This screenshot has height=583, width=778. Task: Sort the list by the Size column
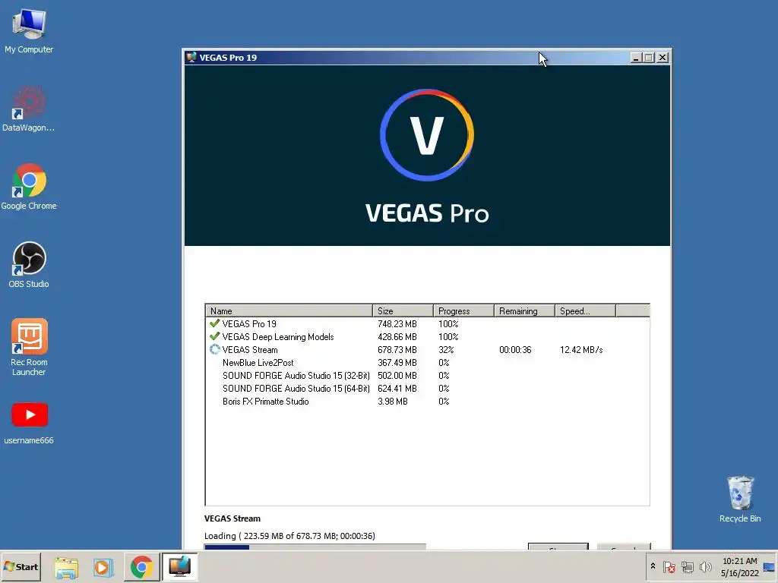coord(403,310)
